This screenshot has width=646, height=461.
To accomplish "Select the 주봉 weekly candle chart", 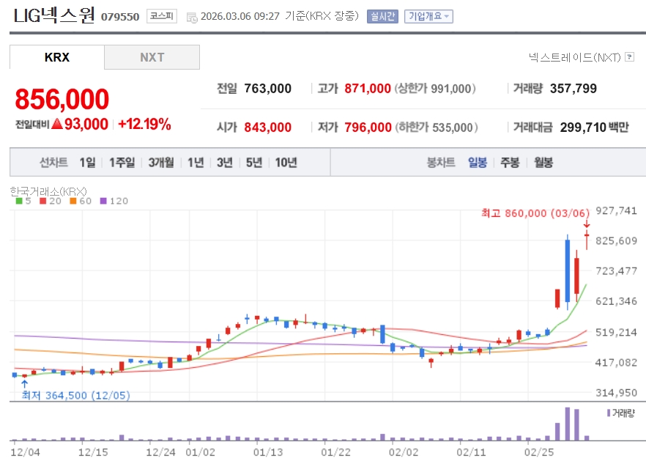I will [x=510, y=163].
